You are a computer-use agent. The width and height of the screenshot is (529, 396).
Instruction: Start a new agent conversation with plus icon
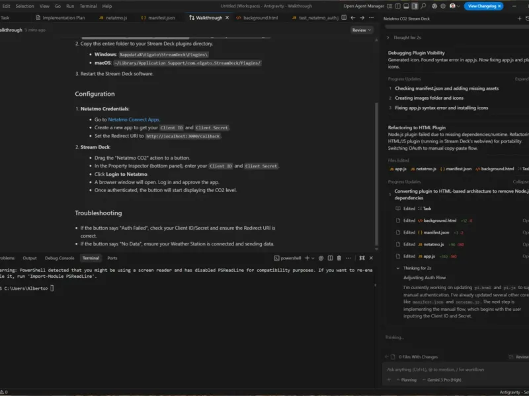click(x=520, y=18)
